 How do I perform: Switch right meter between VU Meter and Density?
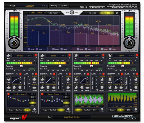pyautogui.click(x=129, y=11)
